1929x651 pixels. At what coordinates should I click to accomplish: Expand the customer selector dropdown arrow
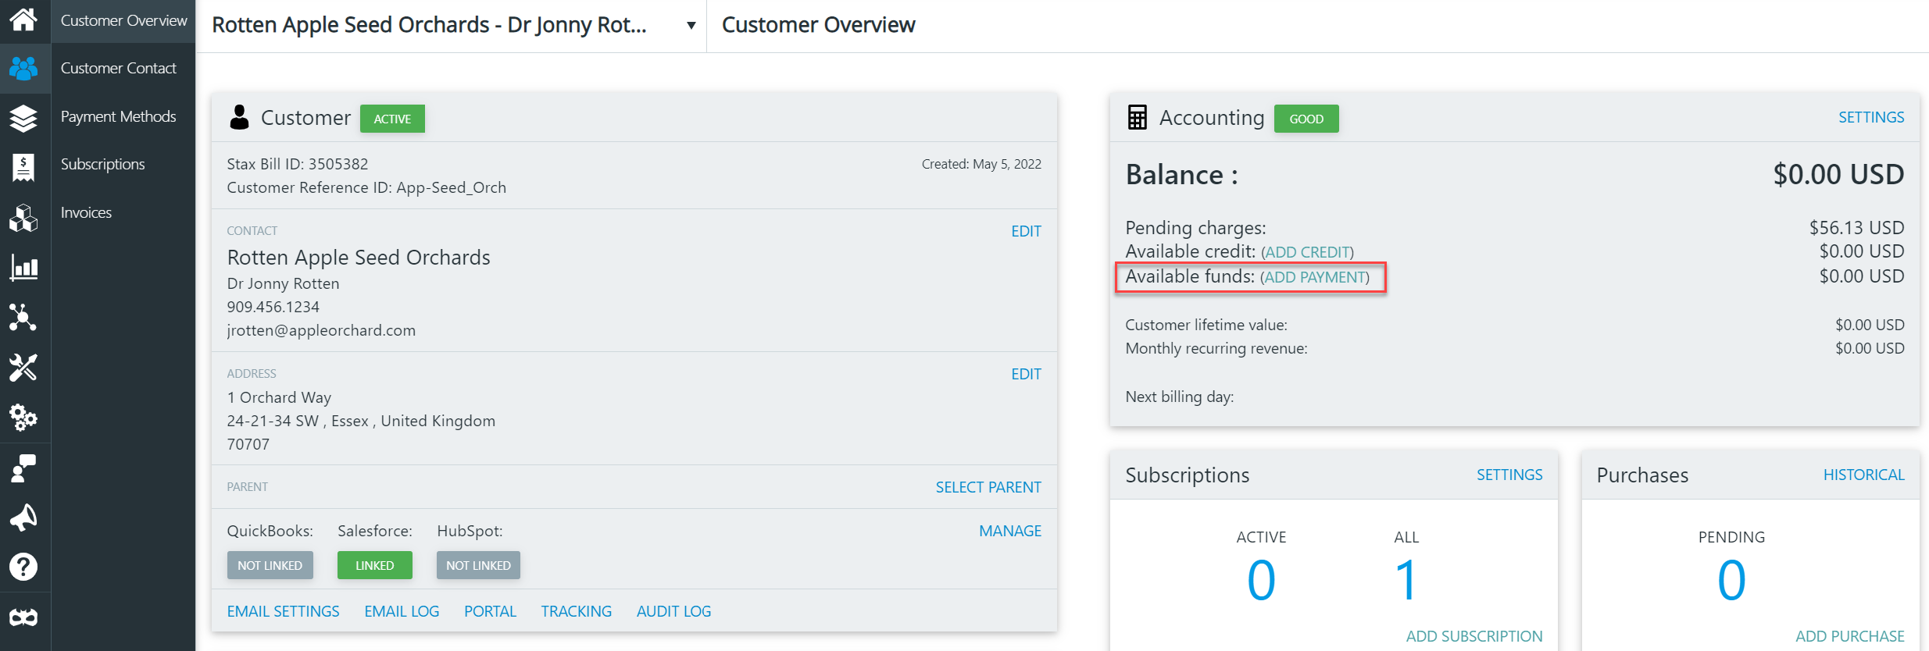pyautogui.click(x=691, y=25)
